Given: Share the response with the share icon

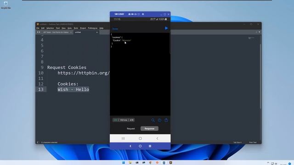Looking at the screenshot, I should click(x=166, y=120).
